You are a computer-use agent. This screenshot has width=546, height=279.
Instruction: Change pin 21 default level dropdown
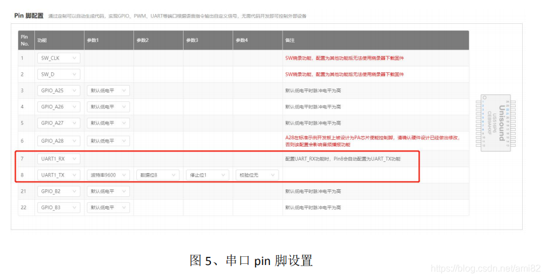(108, 191)
